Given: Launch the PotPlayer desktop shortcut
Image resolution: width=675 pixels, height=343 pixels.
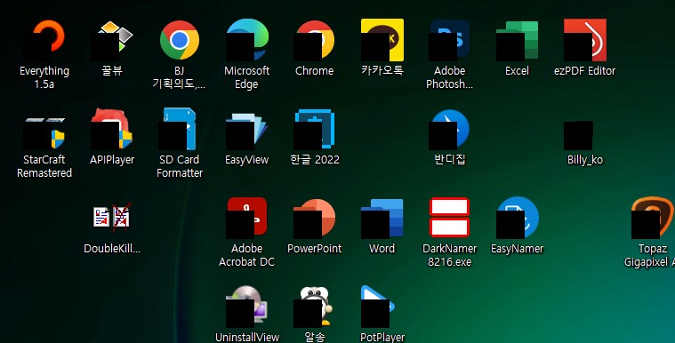Looking at the screenshot, I should click(x=378, y=307).
